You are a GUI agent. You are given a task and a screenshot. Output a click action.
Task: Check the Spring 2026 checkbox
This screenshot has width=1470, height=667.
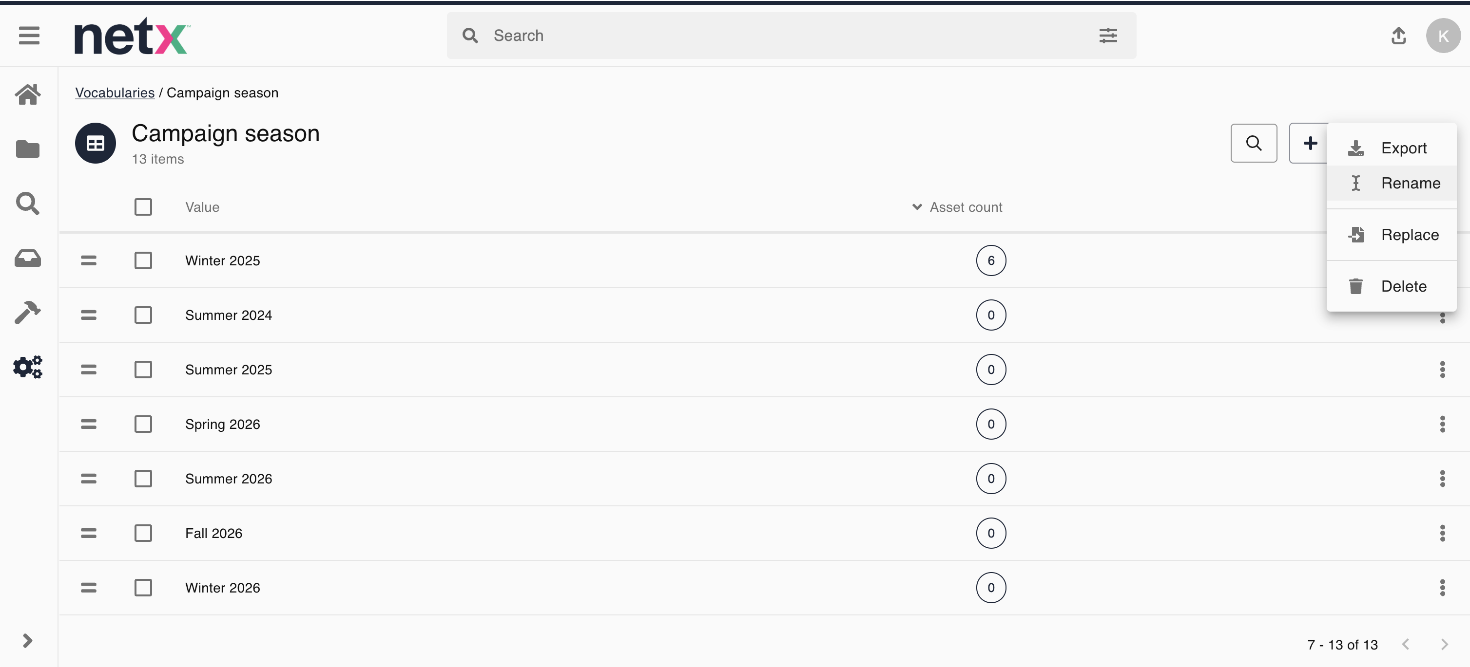[143, 424]
